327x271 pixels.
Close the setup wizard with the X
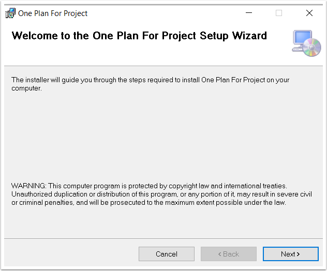(x=309, y=13)
